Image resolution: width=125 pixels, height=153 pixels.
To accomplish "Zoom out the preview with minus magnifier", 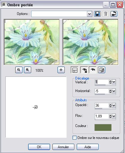I will click(x=19, y=70).
